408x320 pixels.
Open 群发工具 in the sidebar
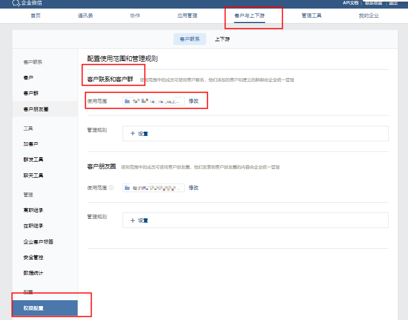pos(33,159)
